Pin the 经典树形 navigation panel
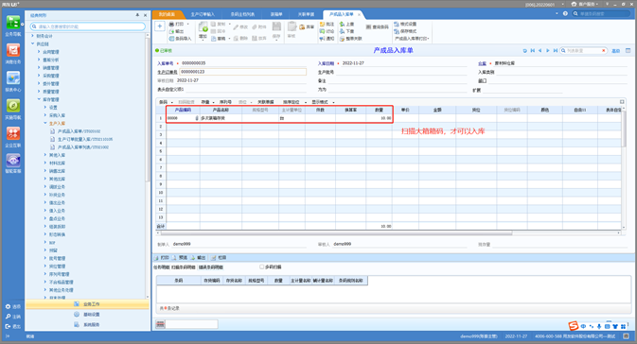The width and height of the screenshot is (637, 344). tap(137, 15)
